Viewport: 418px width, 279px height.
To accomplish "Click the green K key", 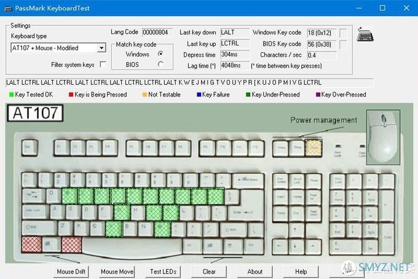I will pos(170,213).
